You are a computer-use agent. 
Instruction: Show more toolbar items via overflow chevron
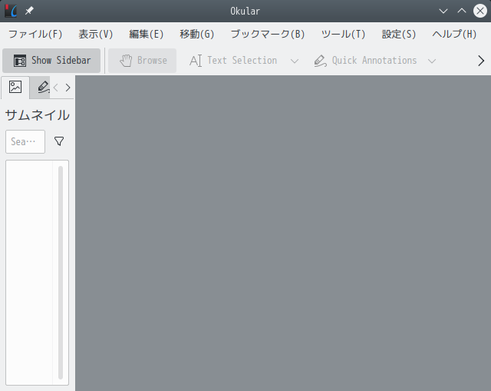[x=481, y=61]
